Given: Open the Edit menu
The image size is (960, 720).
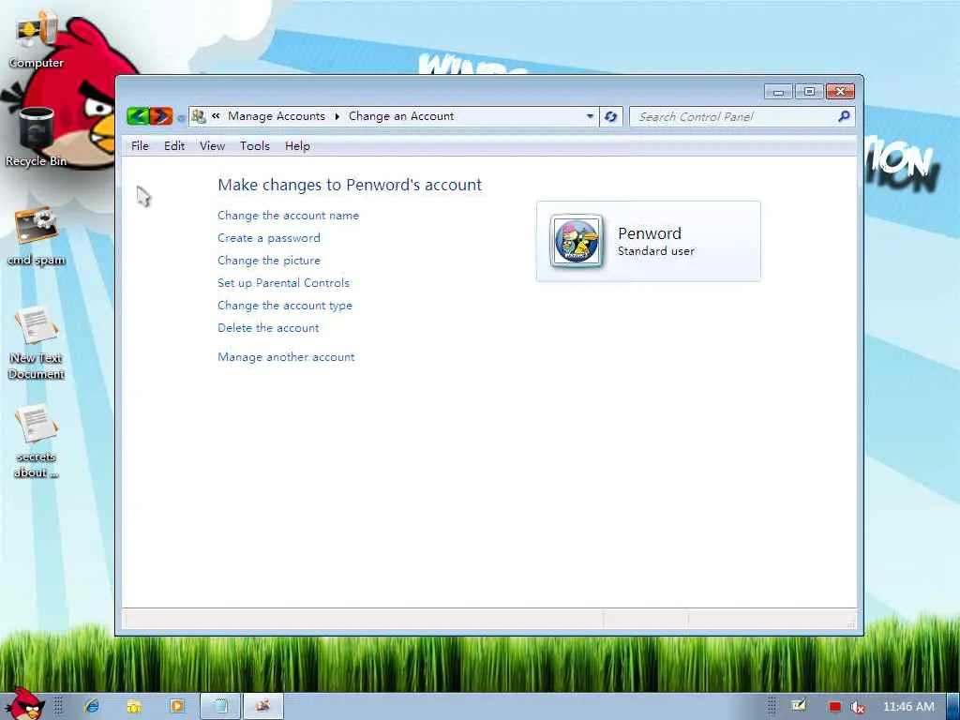Looking at the screenshot, I should [174, 145].
